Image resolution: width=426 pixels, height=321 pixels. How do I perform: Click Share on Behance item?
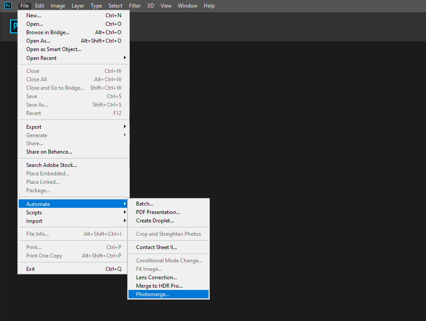pos(49,152)
